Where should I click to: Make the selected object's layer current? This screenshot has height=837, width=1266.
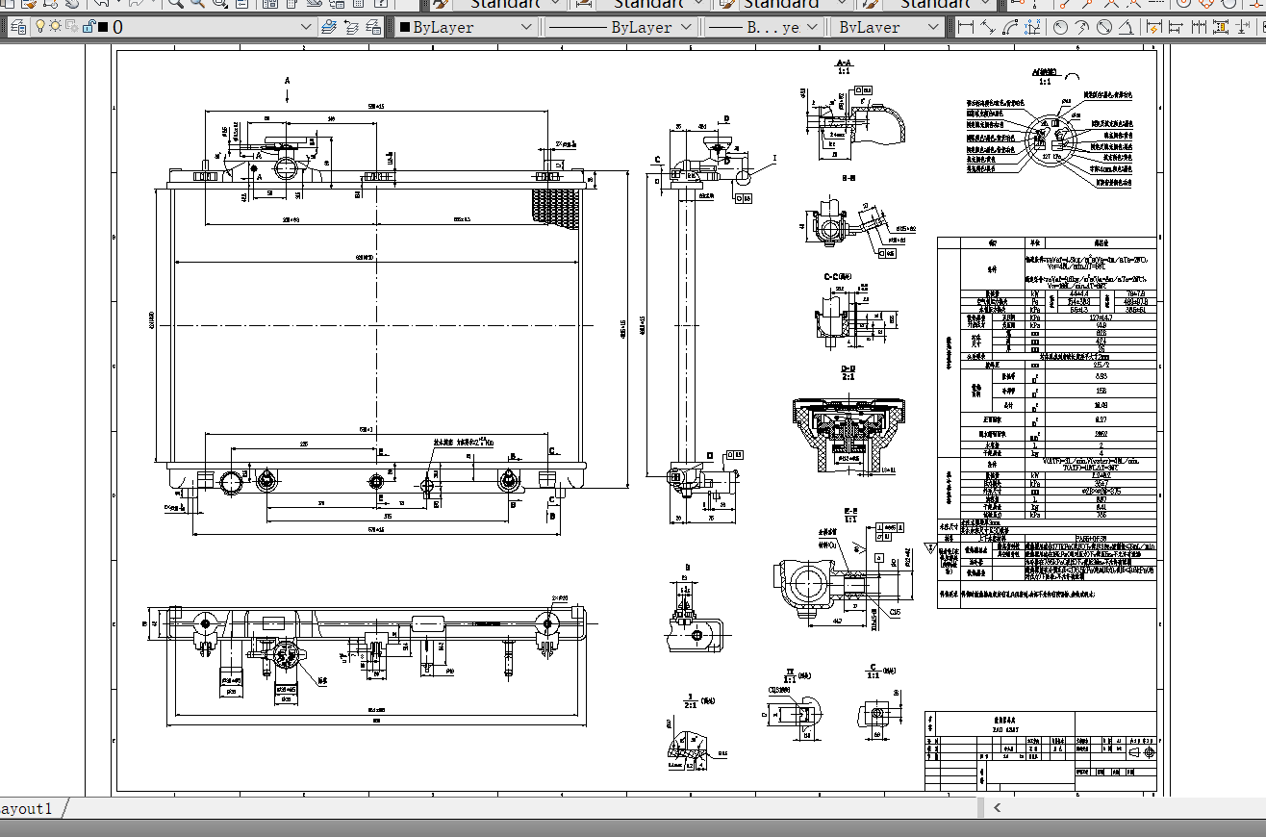tap(329, 27)
